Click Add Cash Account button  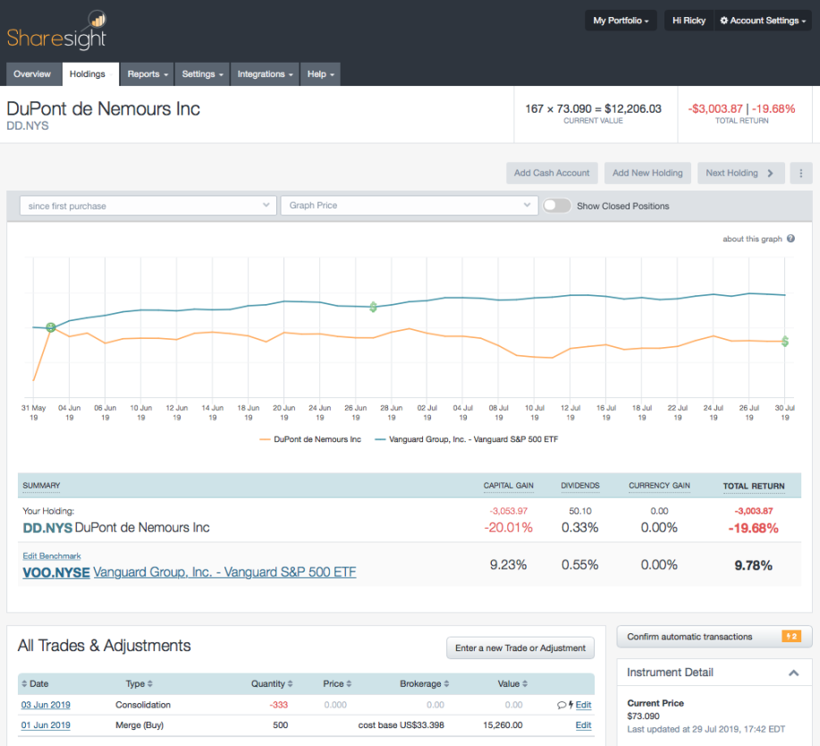[552, 174]
